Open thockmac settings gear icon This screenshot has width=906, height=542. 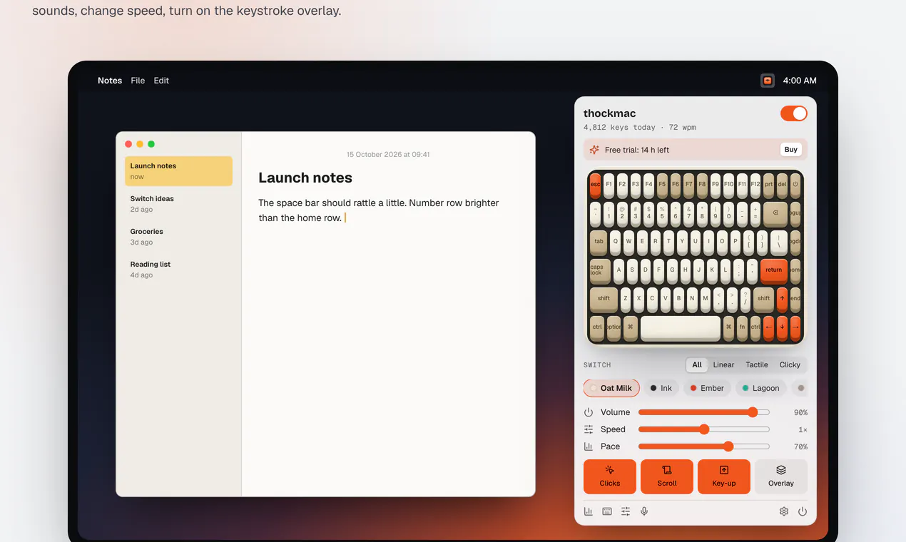click(784, 511)
